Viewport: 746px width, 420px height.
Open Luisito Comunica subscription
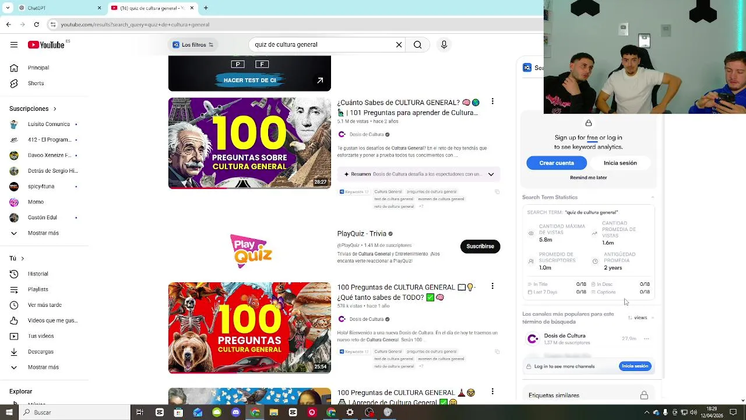click(x=48, y=124)
